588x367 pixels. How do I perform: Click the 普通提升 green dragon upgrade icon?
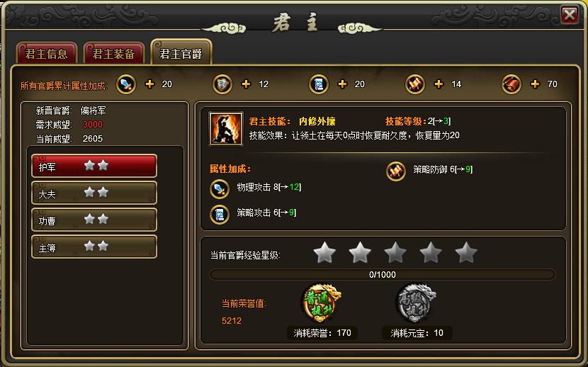[321, 303]
